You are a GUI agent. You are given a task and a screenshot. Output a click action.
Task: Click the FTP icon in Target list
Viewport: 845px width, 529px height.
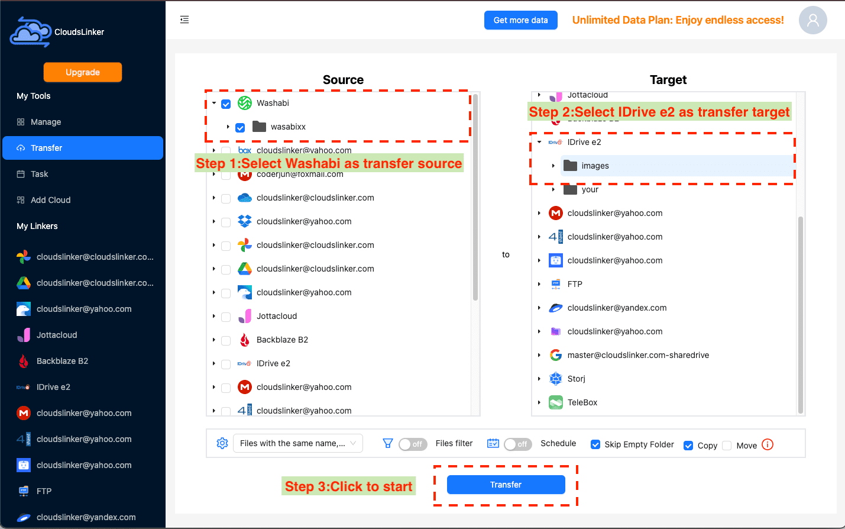click(556, 284)
